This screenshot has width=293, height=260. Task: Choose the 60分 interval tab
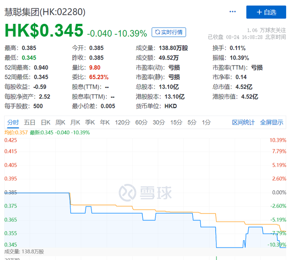pyautogui.click(x=141, y=122)
